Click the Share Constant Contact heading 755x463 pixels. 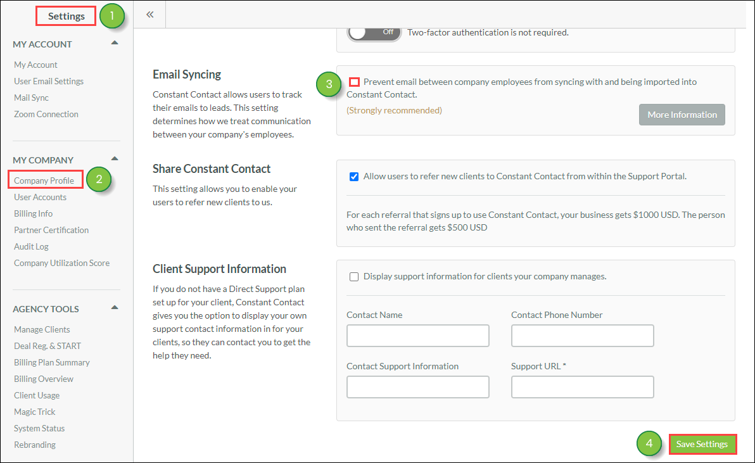[212, 169]
